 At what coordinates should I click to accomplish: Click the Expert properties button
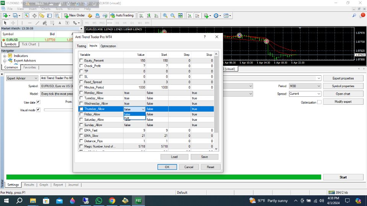343,78
